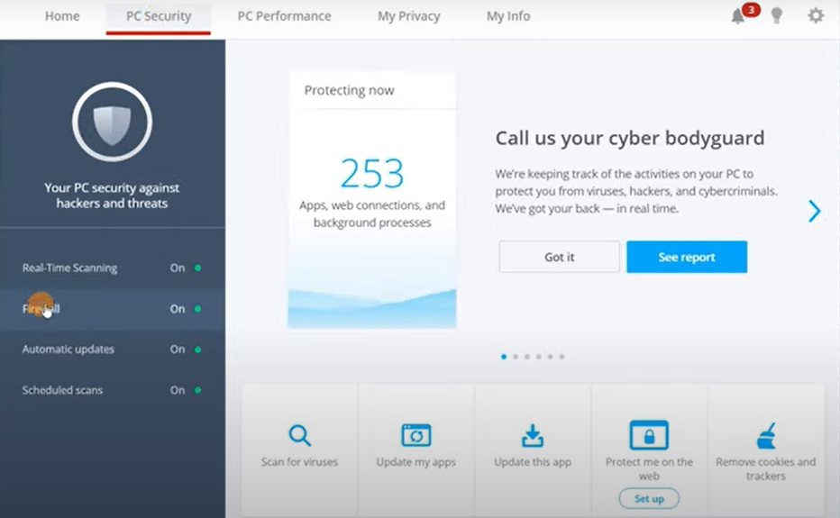Click the shield icon in sidebar
This screenshot has height=518, width=840.
[x=112, y=122]
